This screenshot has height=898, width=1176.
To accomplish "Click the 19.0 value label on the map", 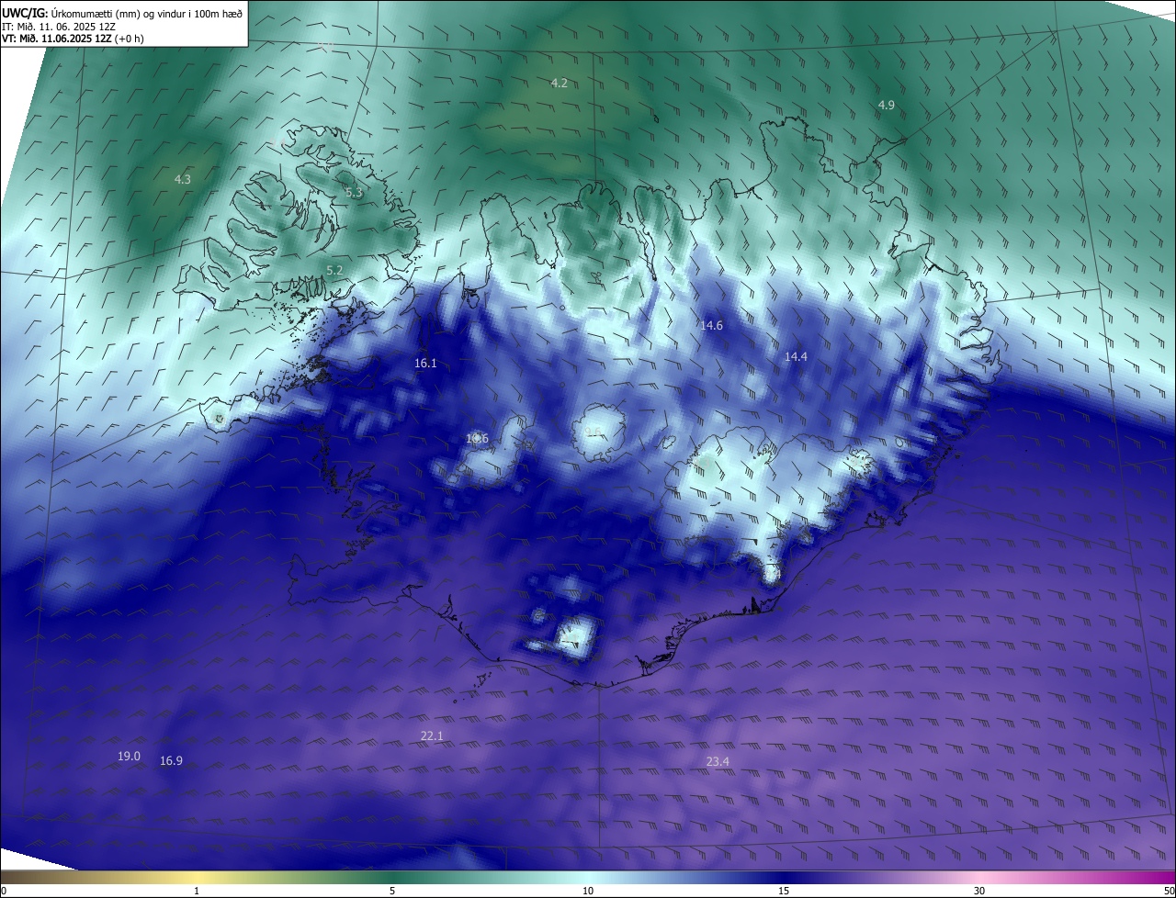I will (x=129, y=757).
